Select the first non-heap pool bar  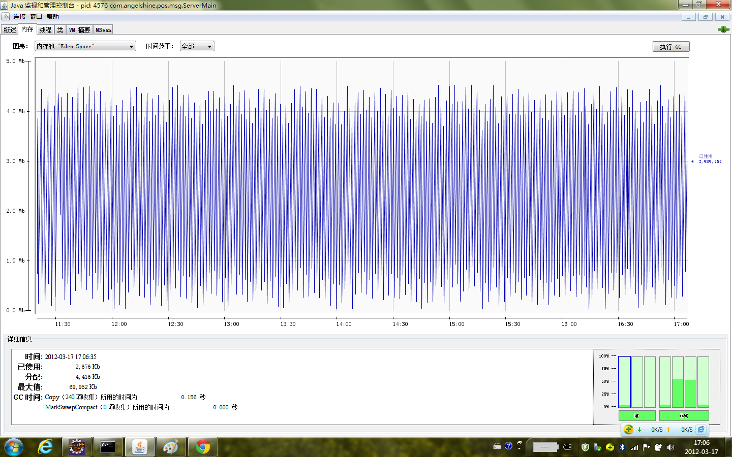tap(665, 382)
